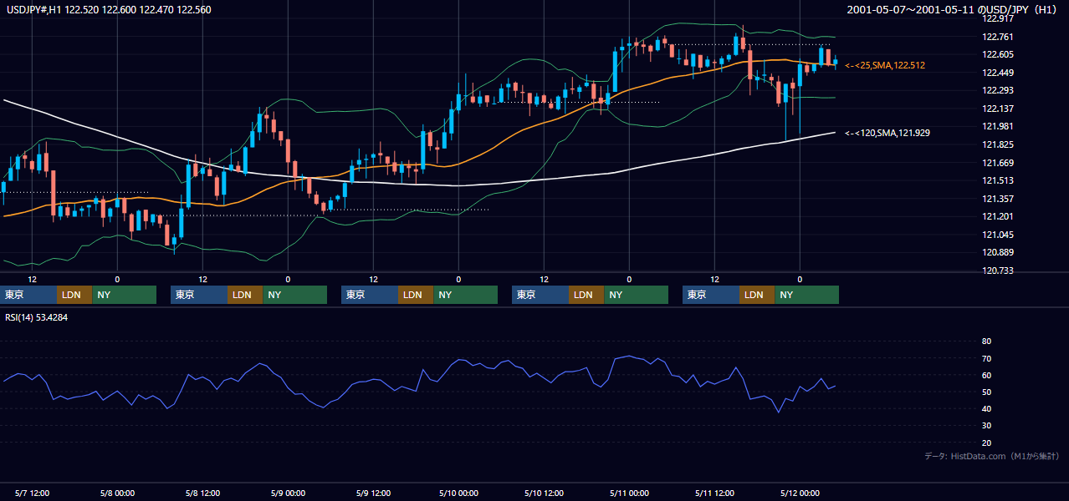The width and height of the screenshot is (1069, 501).
Task: Select price axis value 122.605
Action: point(999,54)
